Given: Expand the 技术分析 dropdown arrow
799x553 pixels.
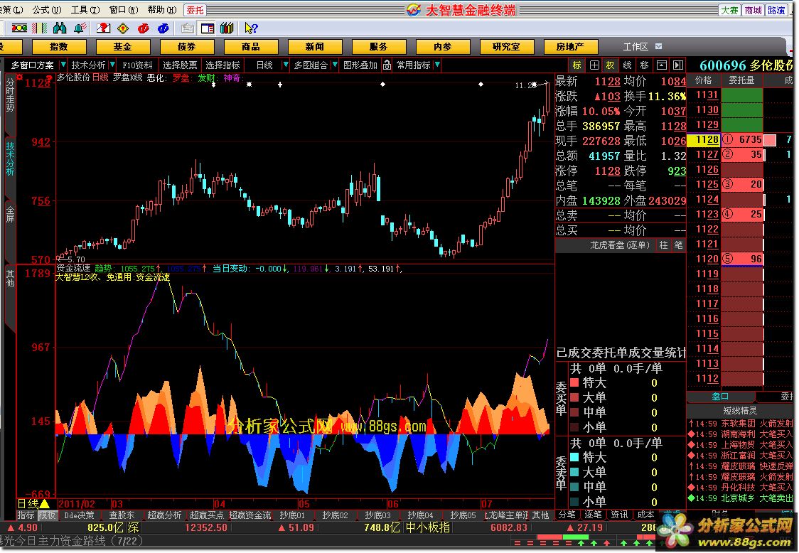Looking at the screenshot, I should pos(111,65).
